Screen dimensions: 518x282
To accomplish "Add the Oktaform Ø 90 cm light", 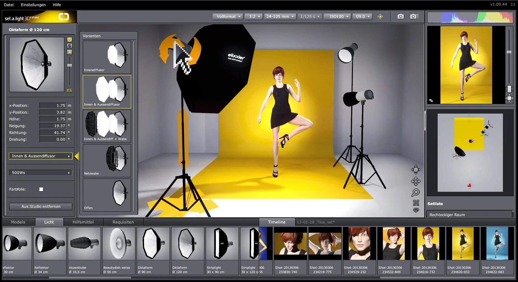I will tap(153, 251).
